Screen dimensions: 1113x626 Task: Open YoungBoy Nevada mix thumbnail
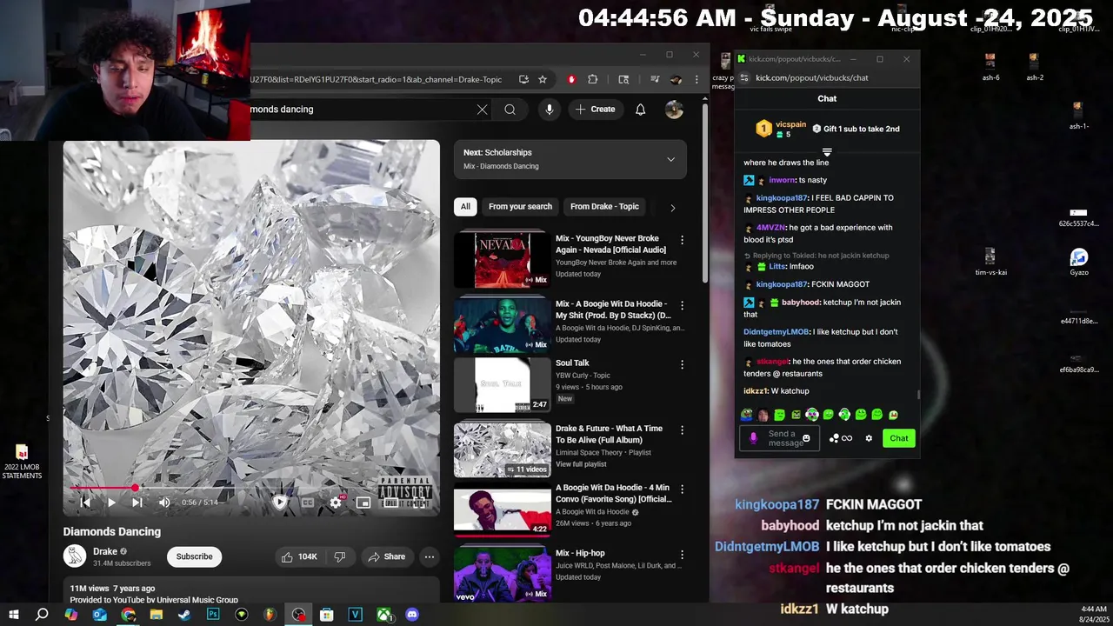tap(502, 259)
